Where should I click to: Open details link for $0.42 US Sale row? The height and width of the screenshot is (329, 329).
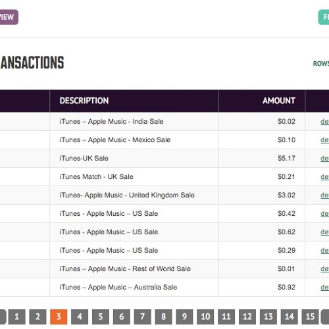coord(325,214)
